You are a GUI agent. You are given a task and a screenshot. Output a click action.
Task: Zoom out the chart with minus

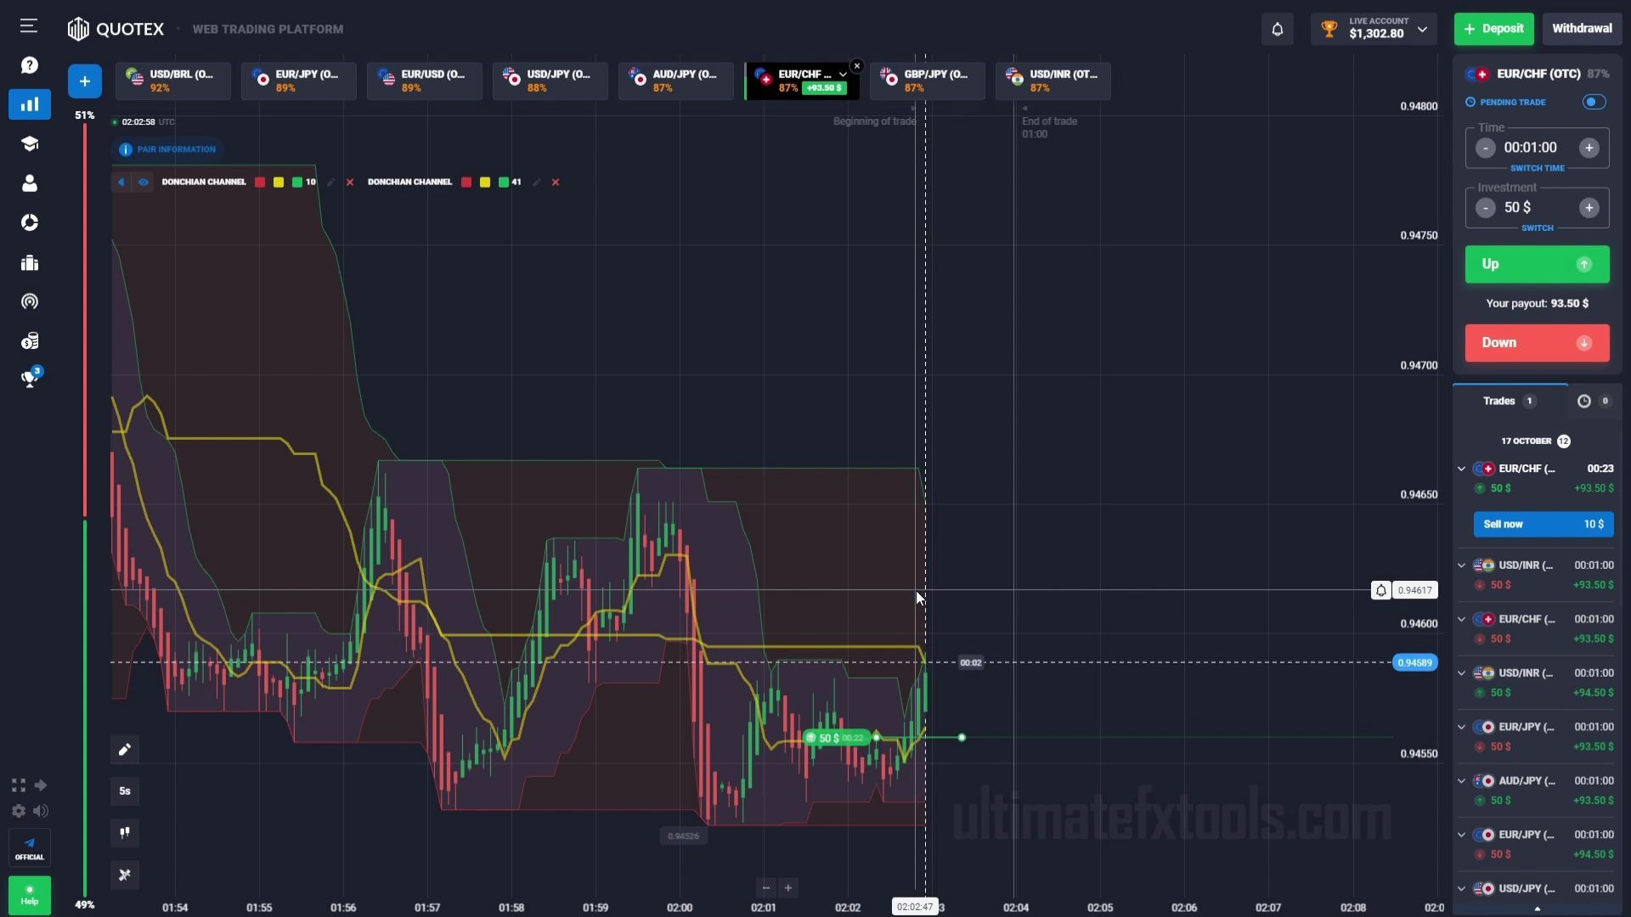pyautogui.click(x=766, y=888)
